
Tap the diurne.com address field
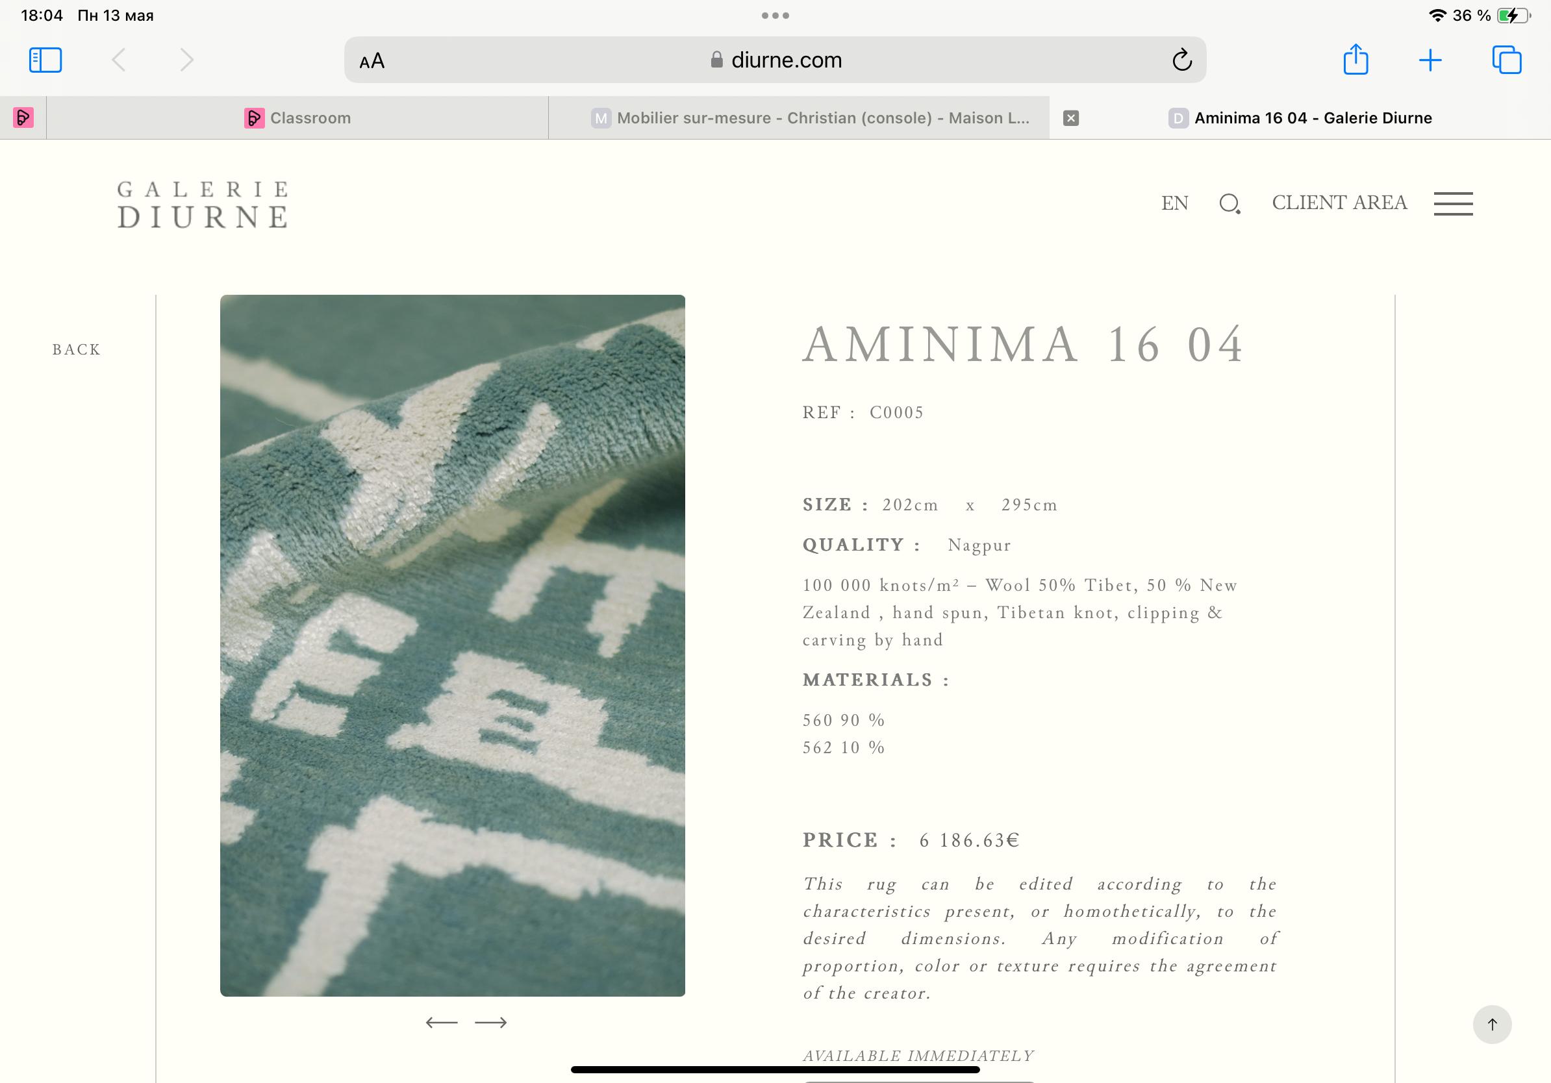tap(775, 60)
